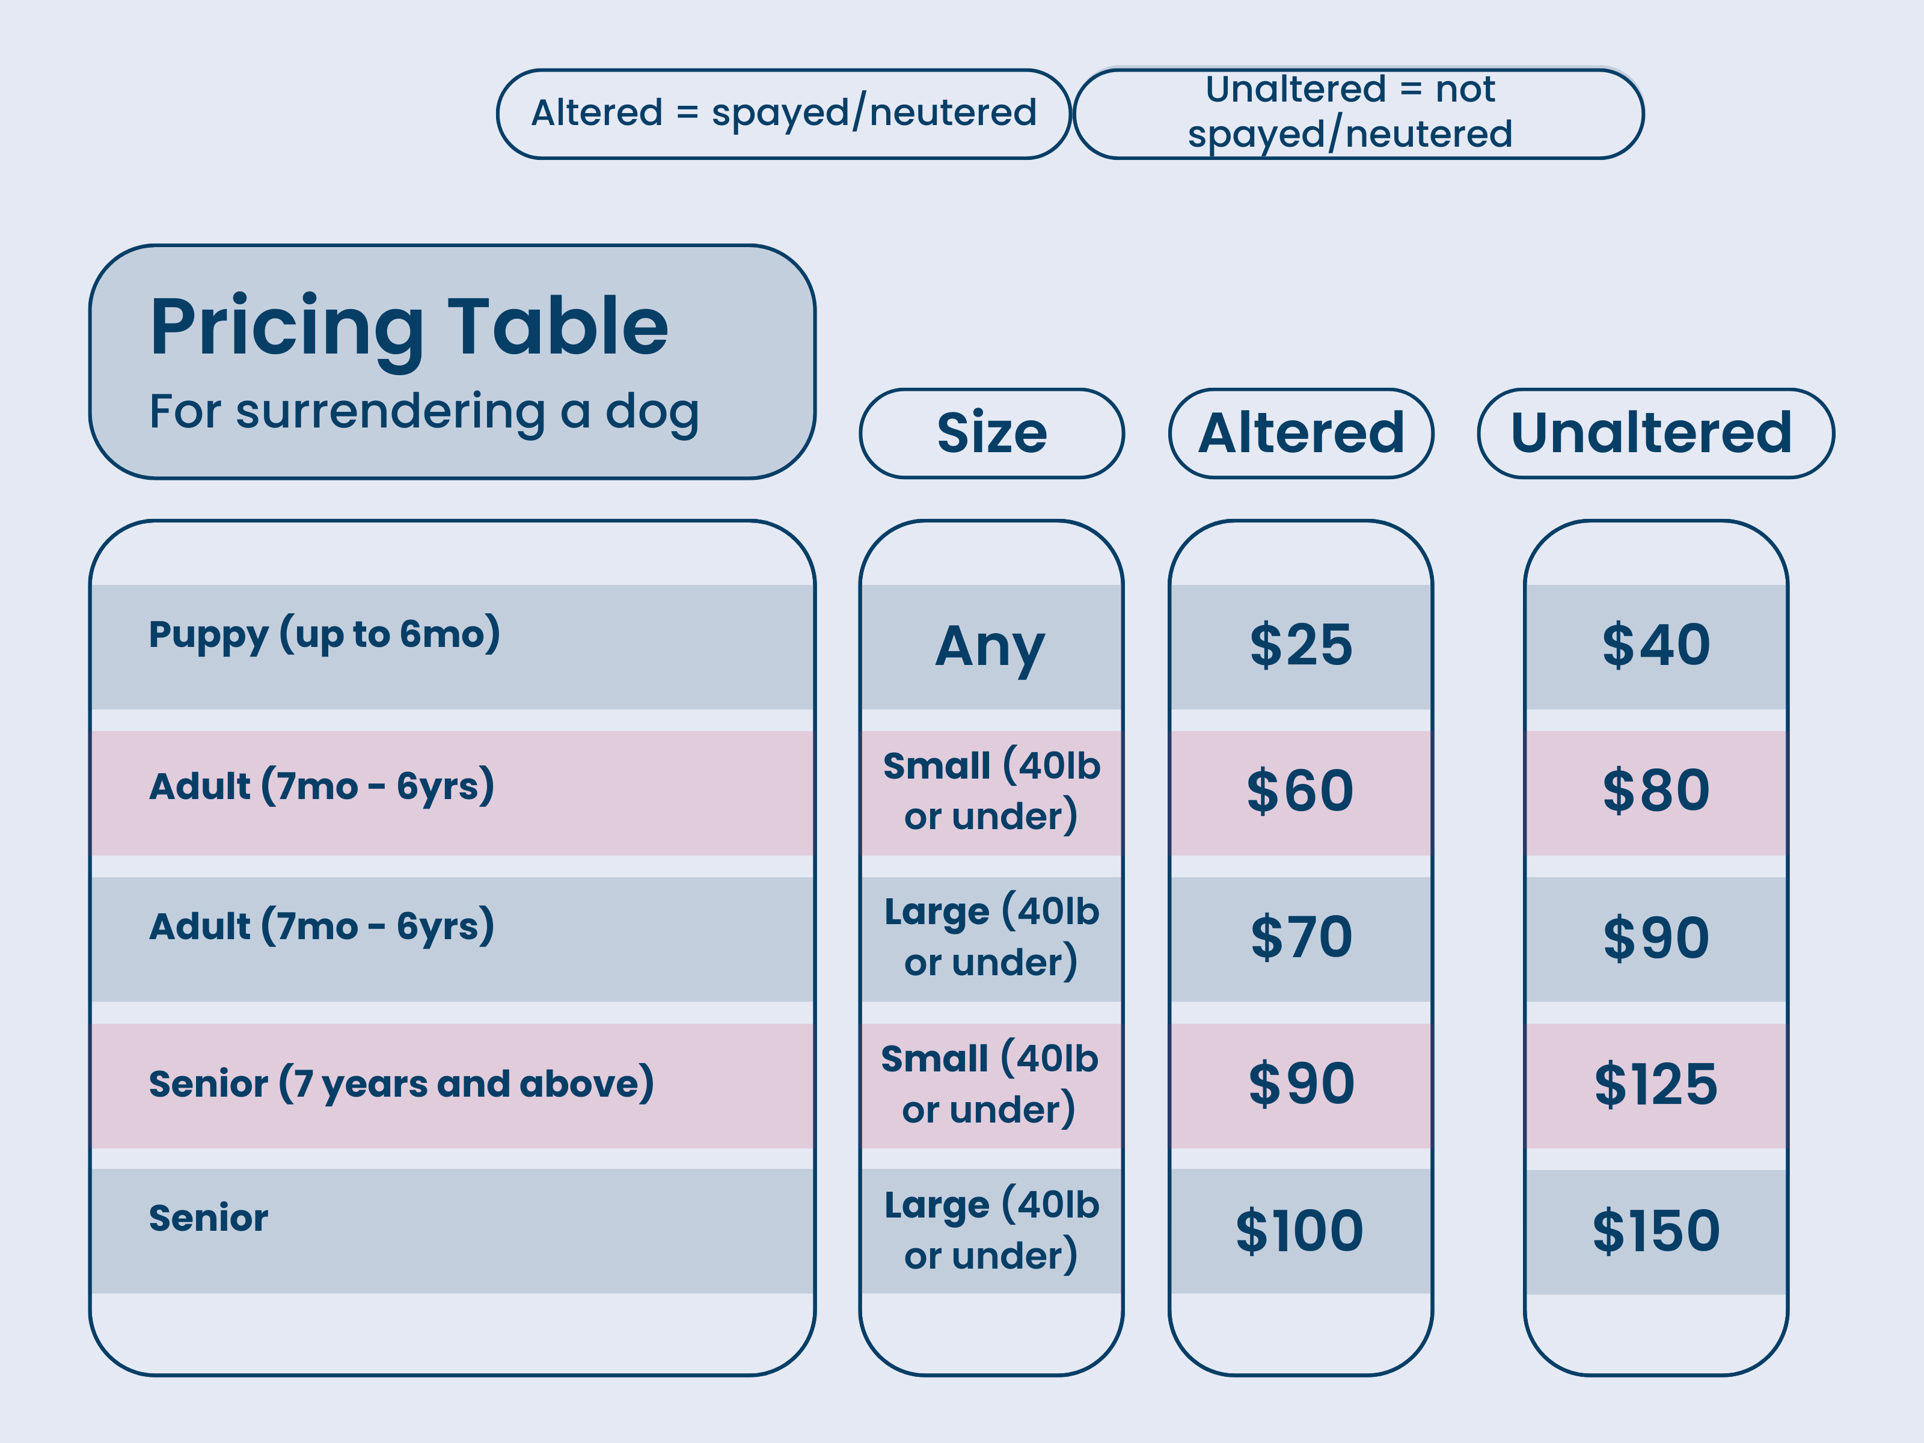This screenshot has height=1443, width=1924.
Task: Click the $100 altered price cell
Action: pos(1301,1231)
